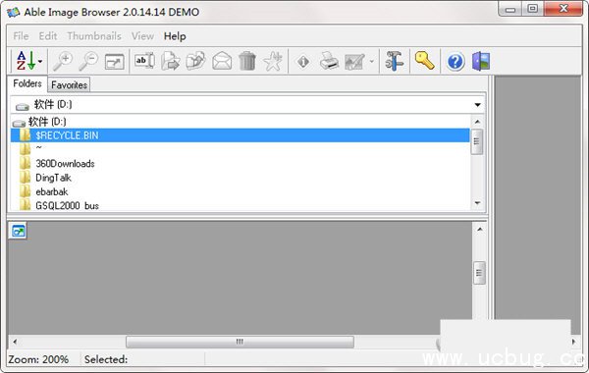Click horizontal scrollbar left arrow
The height and width of the screenshot is (373, 589).
coord(15,342)
